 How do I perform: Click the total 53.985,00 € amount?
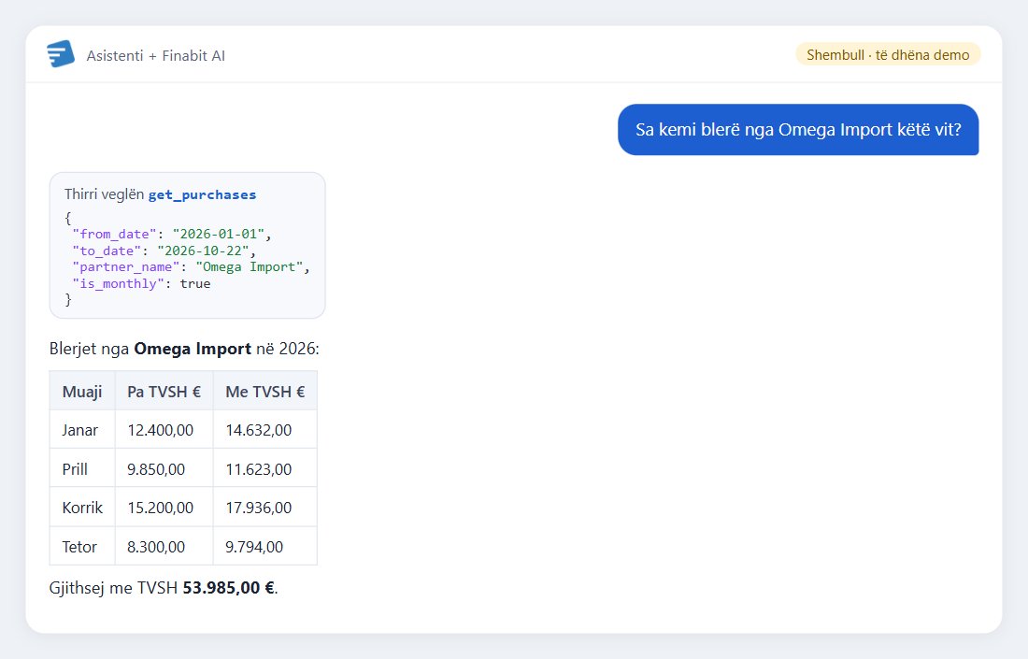(x=228, y=588)
